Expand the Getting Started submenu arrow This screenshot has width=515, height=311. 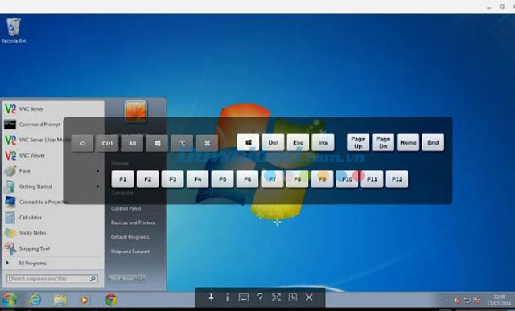pyautogui.click(x=98, y=186)
